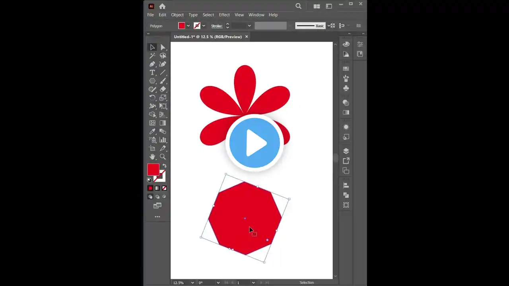Reset to default fill and stroke
509x286 pixels.
click(150, 180)
